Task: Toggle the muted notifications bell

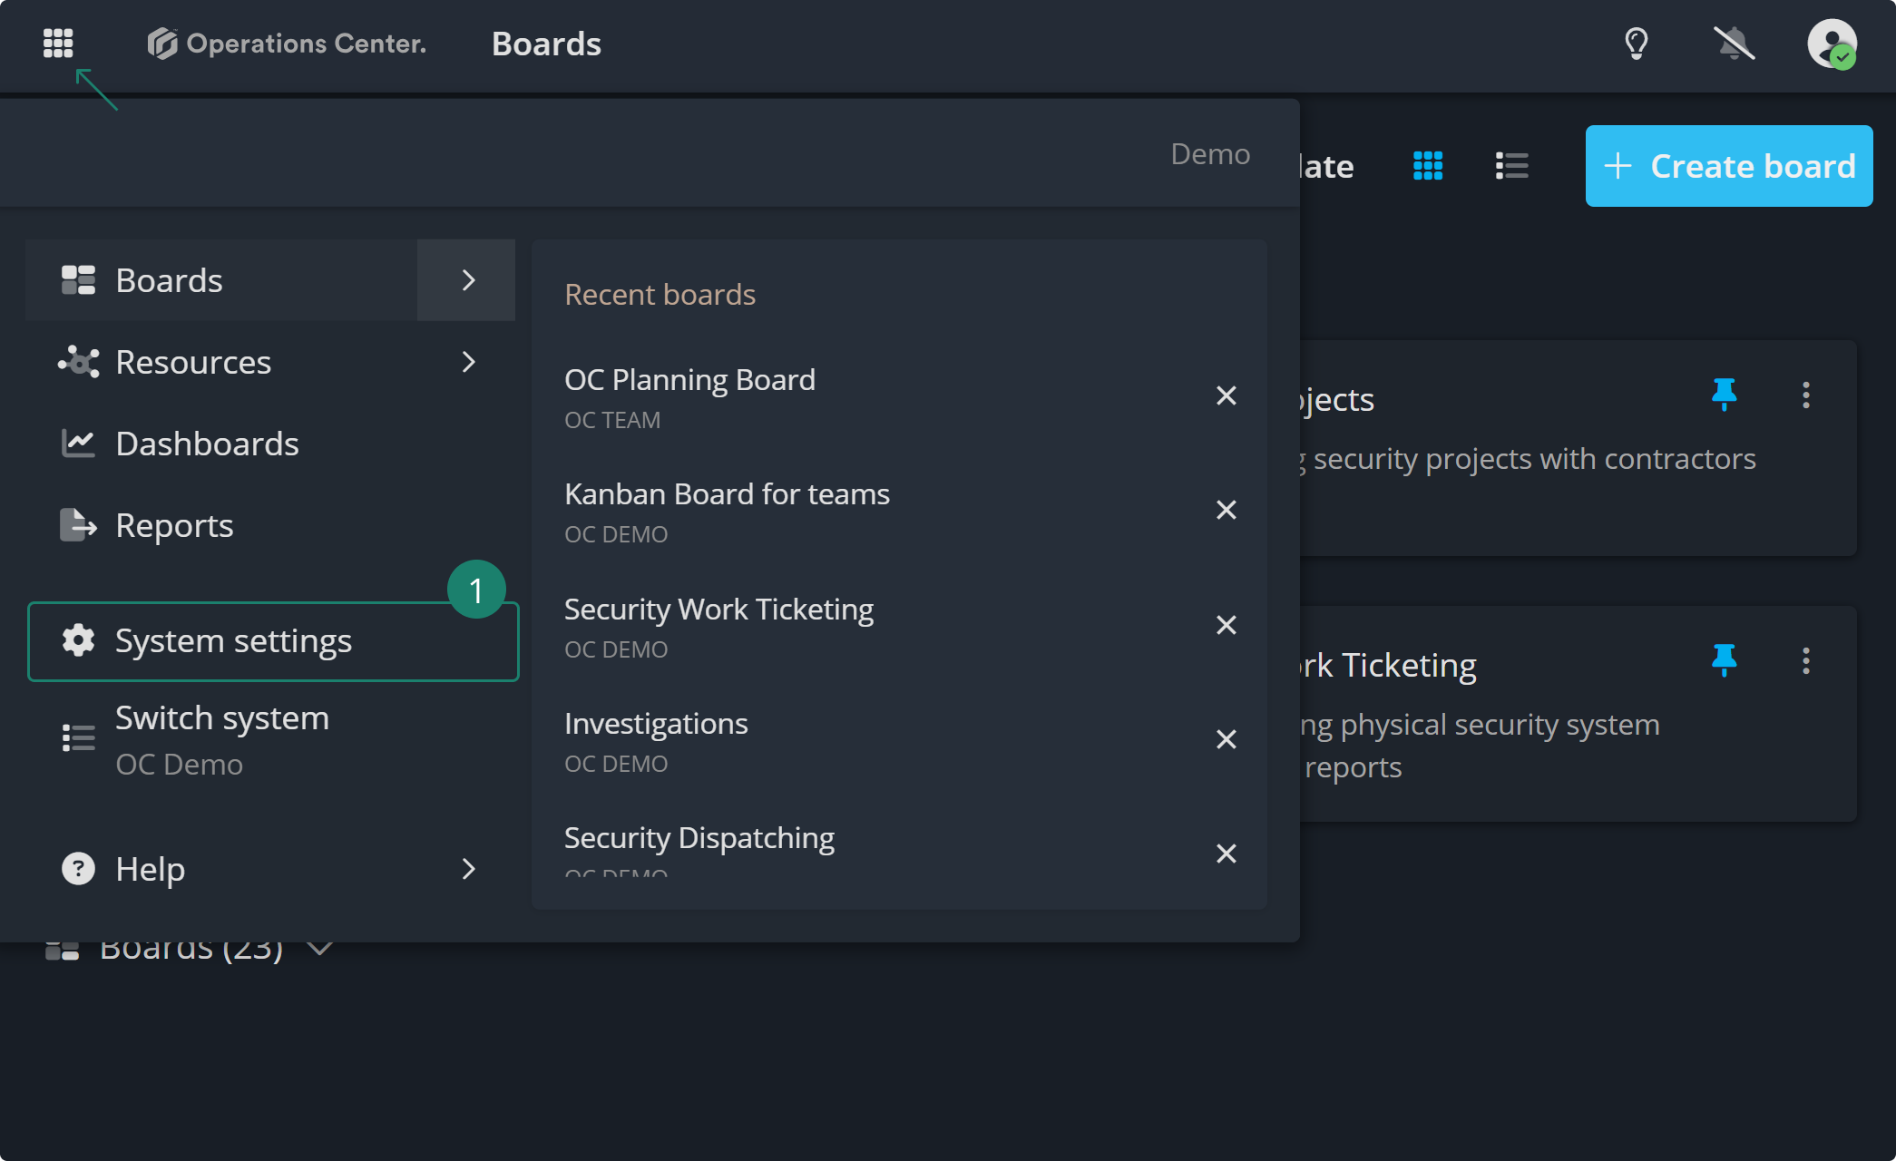Action: tap(1733, 43)
